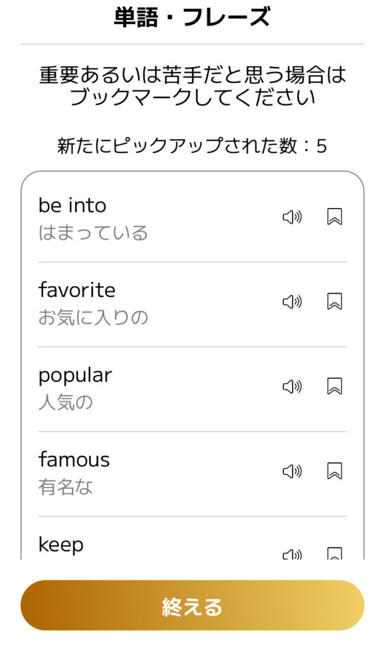Play pronunciation audio for "be into"
385x651 pixels.
pyautogui.click(x=291, y=216)
